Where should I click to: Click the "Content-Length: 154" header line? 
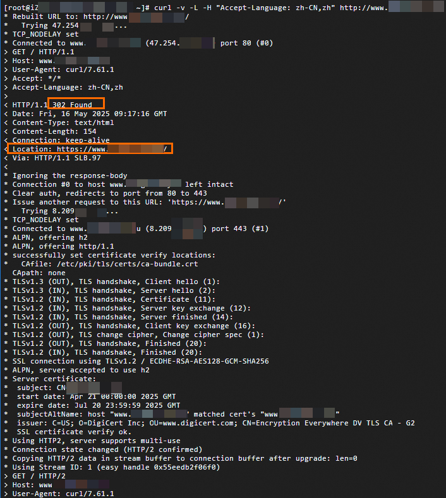pos(54,131)
